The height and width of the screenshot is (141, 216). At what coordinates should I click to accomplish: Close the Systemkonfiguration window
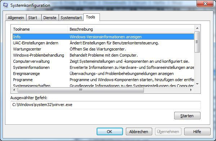coord(205,4)
